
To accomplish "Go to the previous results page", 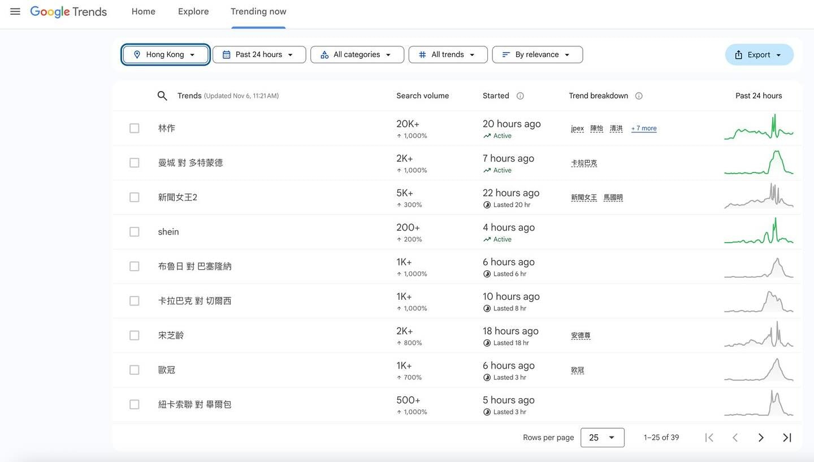I will click(x=735, y=438).
